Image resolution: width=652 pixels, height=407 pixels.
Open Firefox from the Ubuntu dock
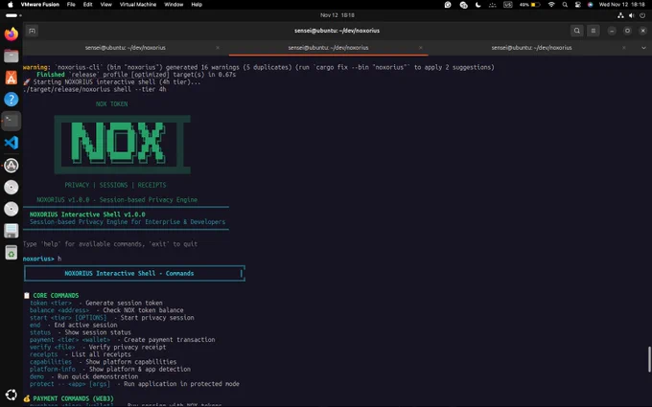(x=12, y=34)
